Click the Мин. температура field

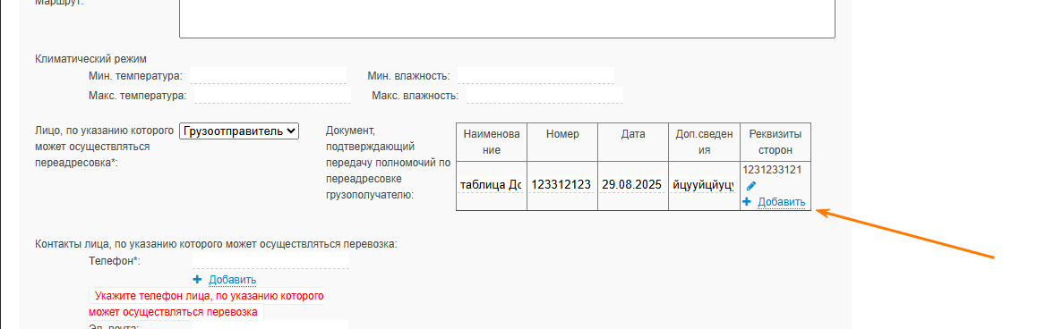point(269,75)
